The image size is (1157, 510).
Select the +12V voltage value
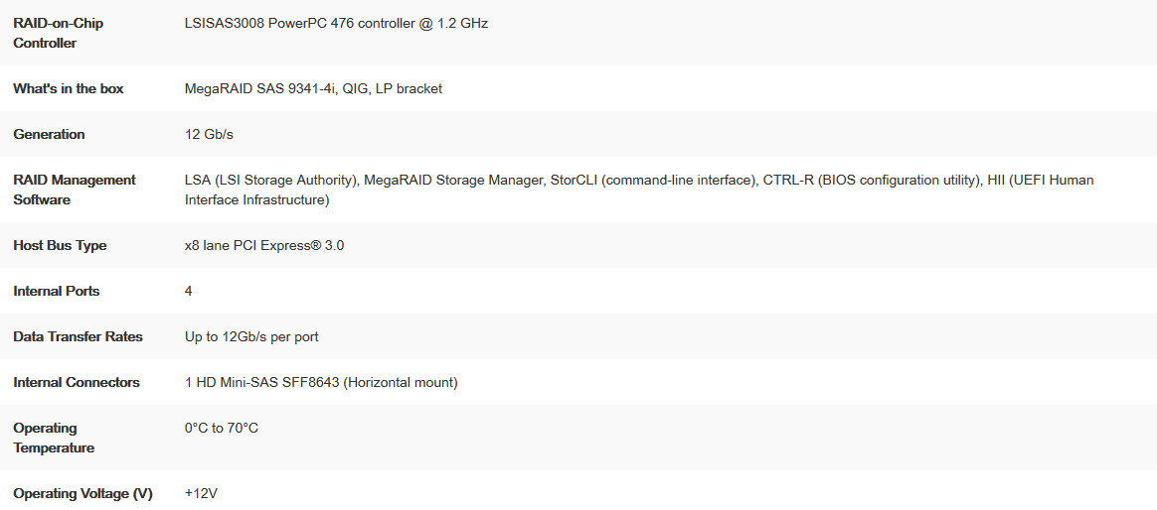point(202,494)
